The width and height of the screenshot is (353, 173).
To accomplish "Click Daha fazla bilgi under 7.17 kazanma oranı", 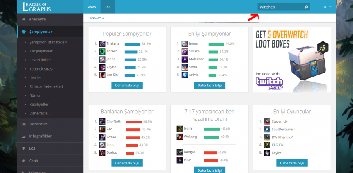I will pyautogui.click(x=210, y=170).
